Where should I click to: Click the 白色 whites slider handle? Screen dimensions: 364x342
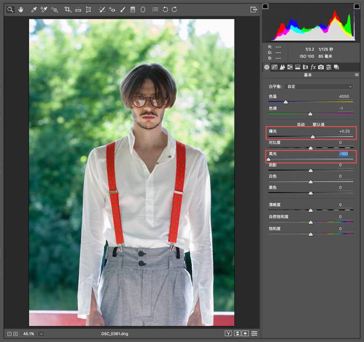pos(311,182)
